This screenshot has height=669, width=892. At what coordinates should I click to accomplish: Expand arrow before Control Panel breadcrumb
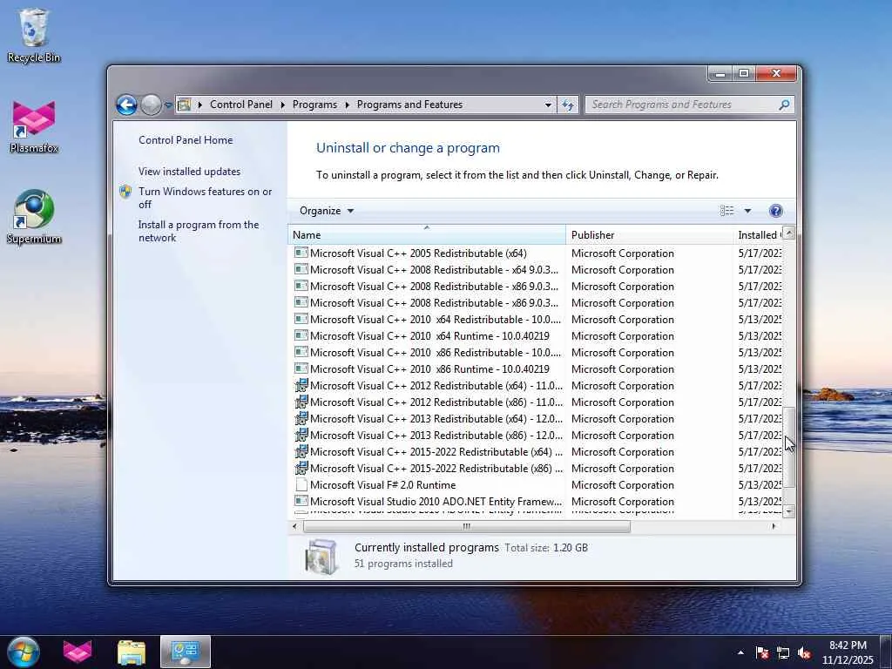200,105
